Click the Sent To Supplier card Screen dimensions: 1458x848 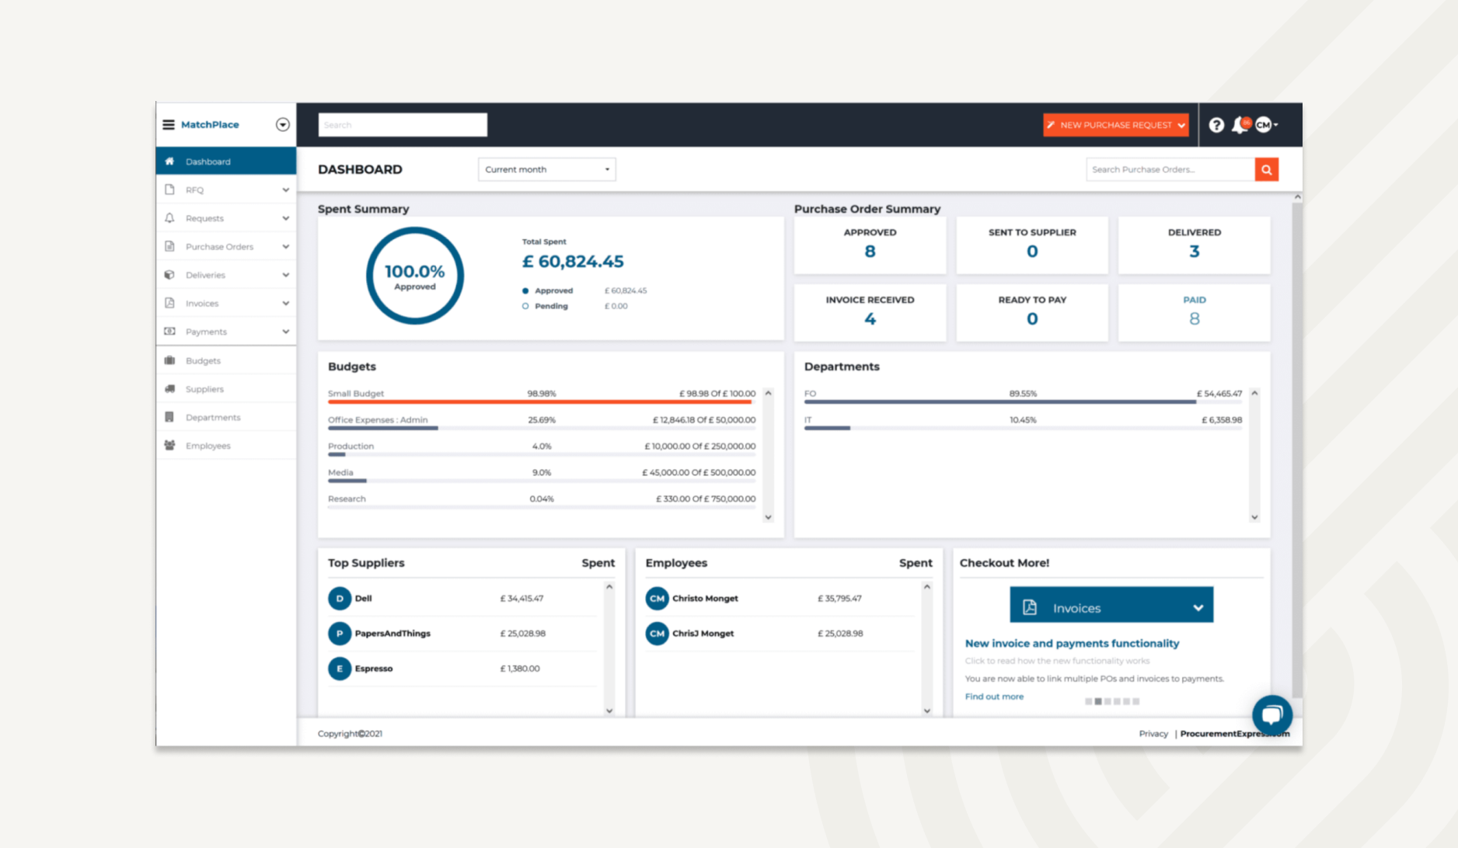coord(1032,245)
